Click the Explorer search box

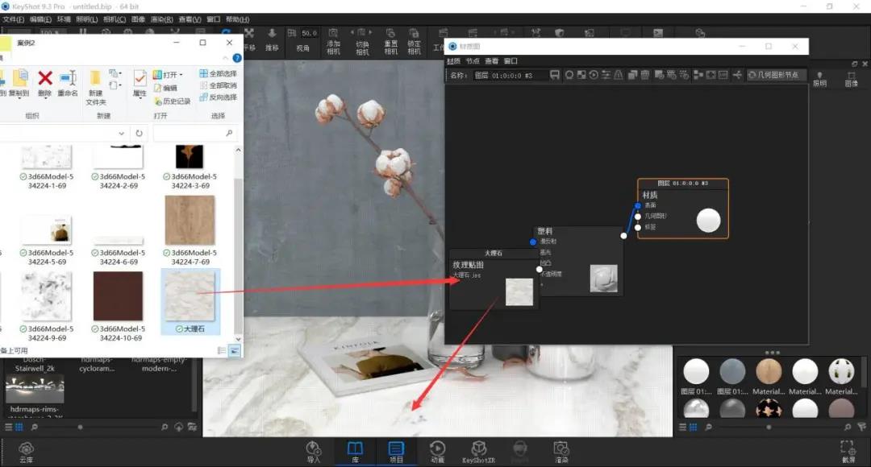[x=194, y=133]
